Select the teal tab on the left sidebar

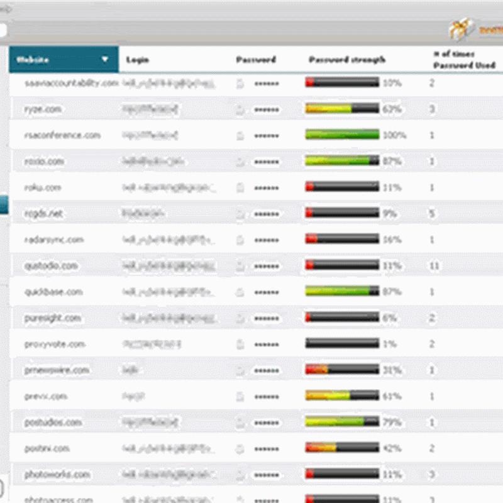tap(4, 205)
